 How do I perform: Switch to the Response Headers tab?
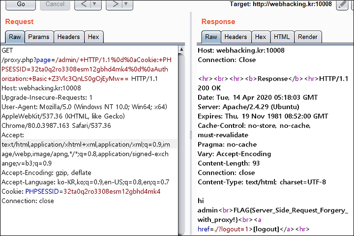click(236, 37)
